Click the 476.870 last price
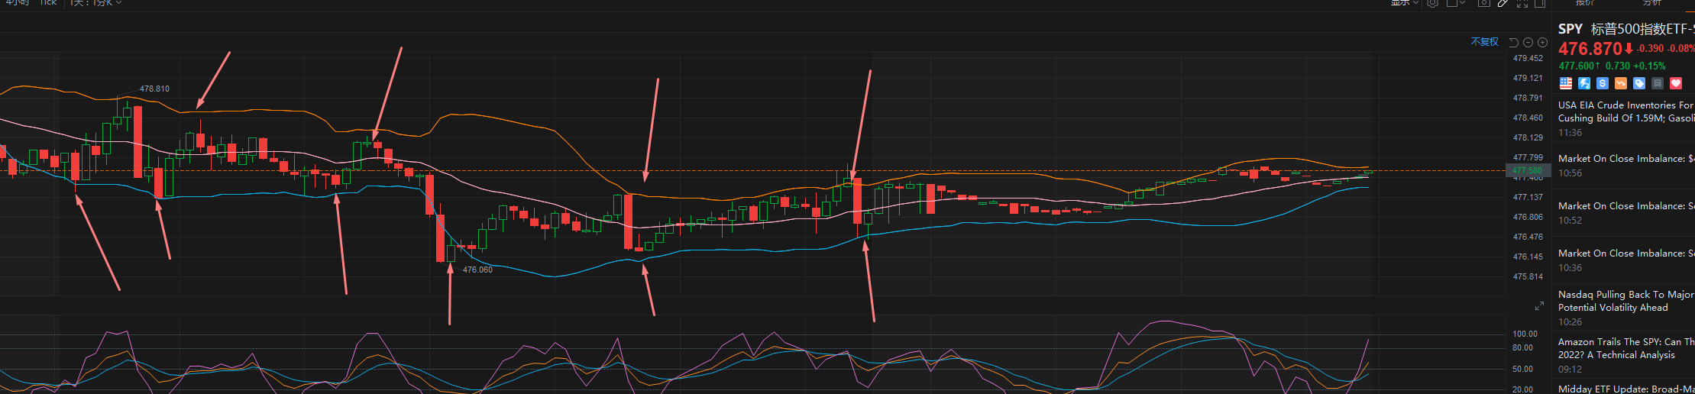 (1590, 49)
